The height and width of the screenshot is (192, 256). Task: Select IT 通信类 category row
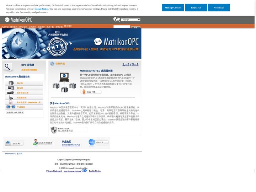click(x=24, y=107)
